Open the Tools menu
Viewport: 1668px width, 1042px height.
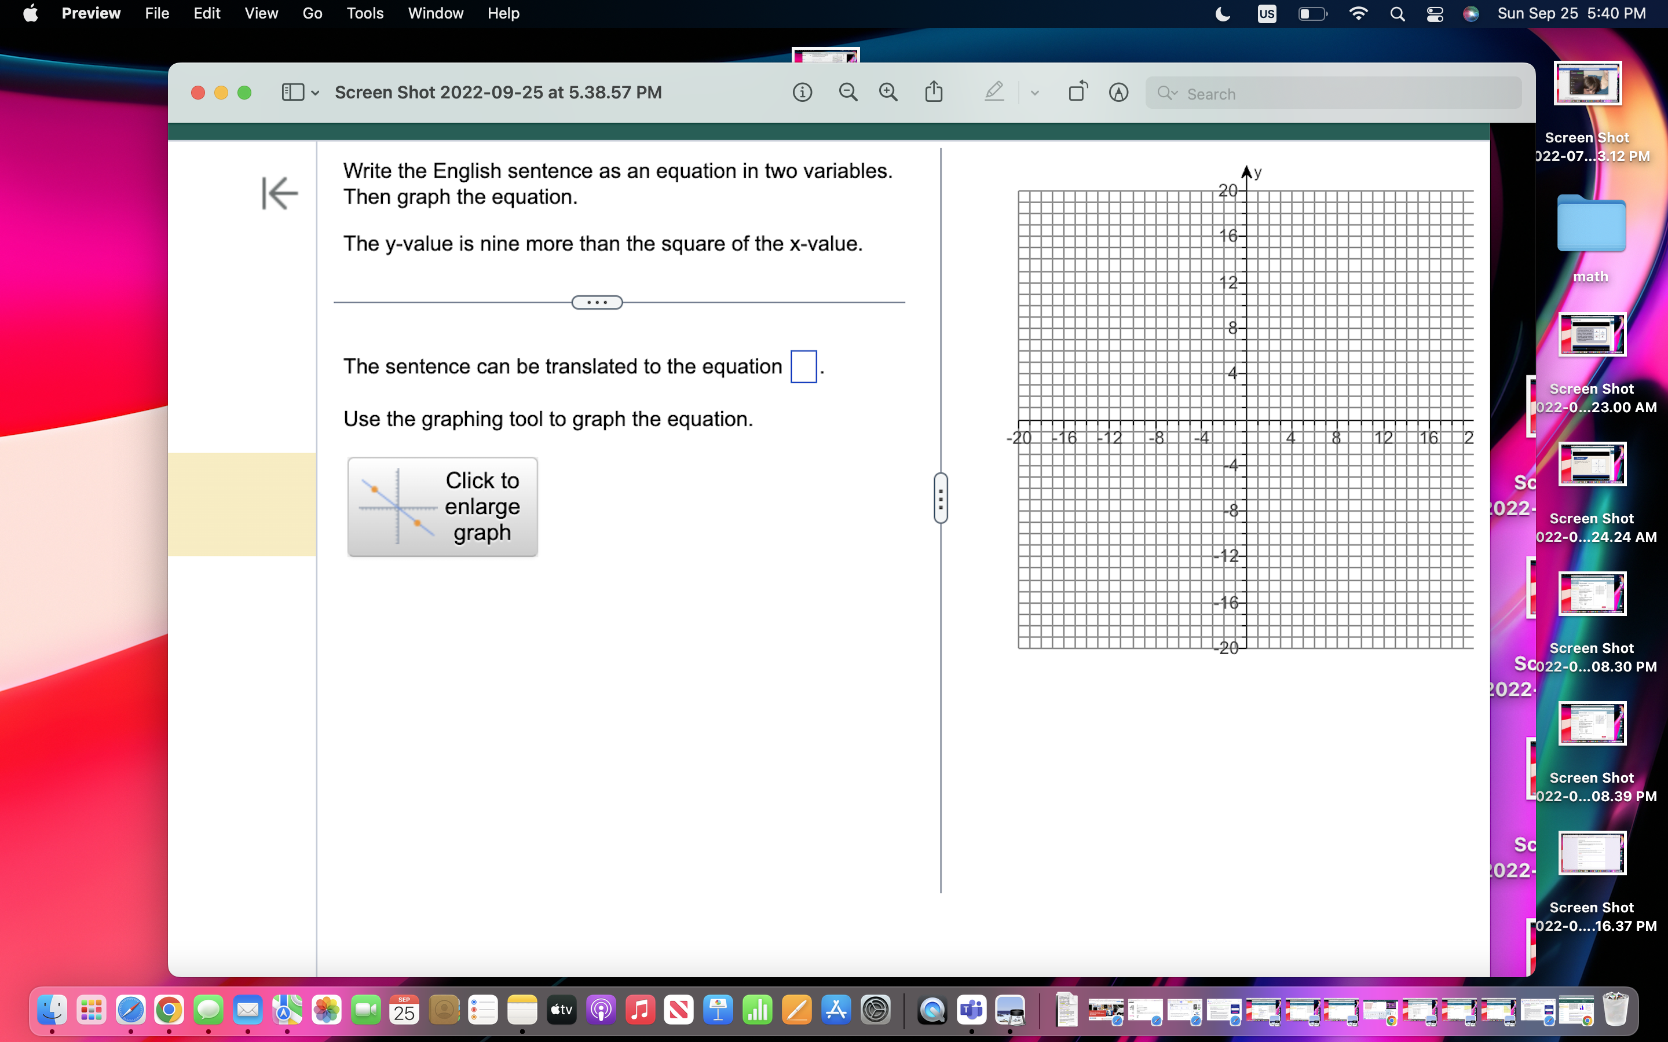(365, 13)
